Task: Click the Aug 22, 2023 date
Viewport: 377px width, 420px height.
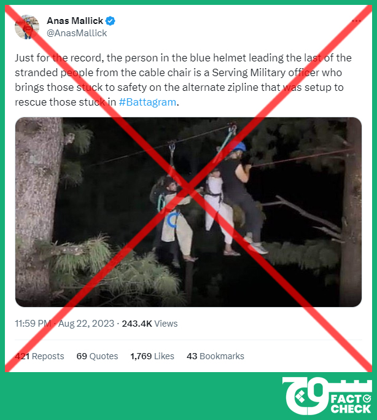Action: (86, 324)
